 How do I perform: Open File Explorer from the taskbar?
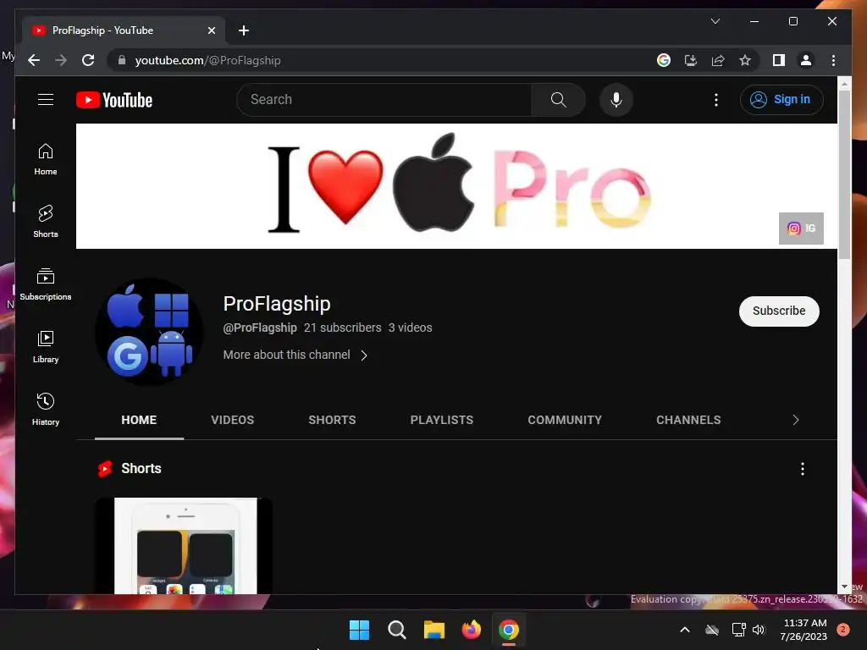(434, 630)
